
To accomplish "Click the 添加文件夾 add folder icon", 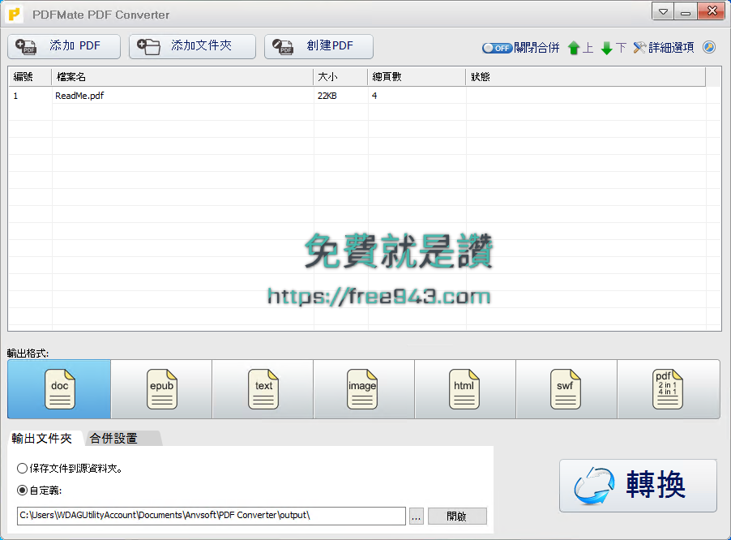I will pos(148,46).
